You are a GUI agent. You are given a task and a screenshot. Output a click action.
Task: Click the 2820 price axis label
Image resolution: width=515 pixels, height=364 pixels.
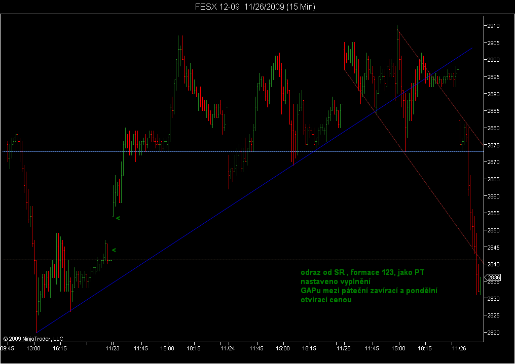tap(494, 333)
